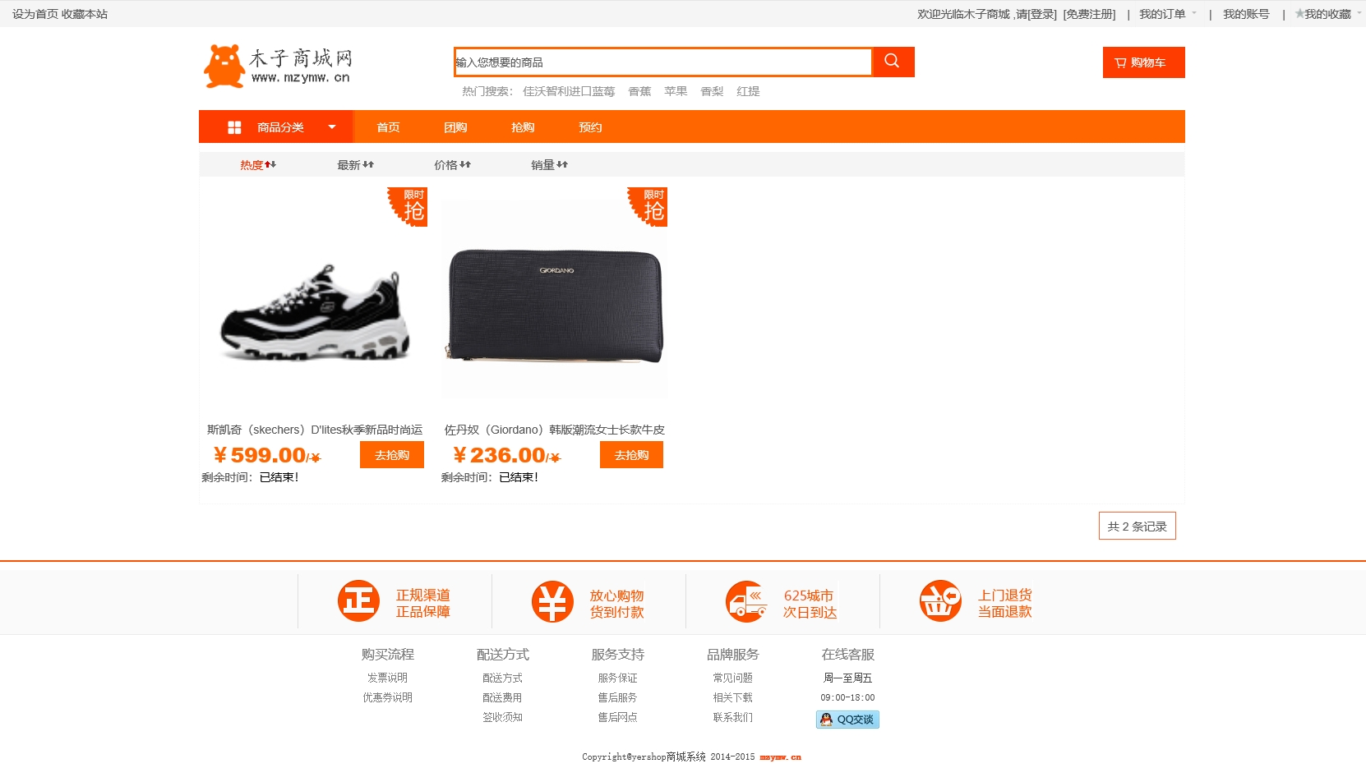
Task: Open the 佐丹奴 Giordano product title
Action: [x=555, y=430]
